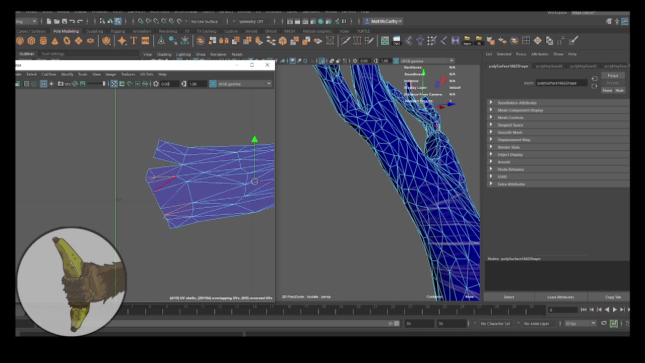Screen dimensions: 645x363
Task: Click the pause viewport icon in status line
Action: point(344,21)
